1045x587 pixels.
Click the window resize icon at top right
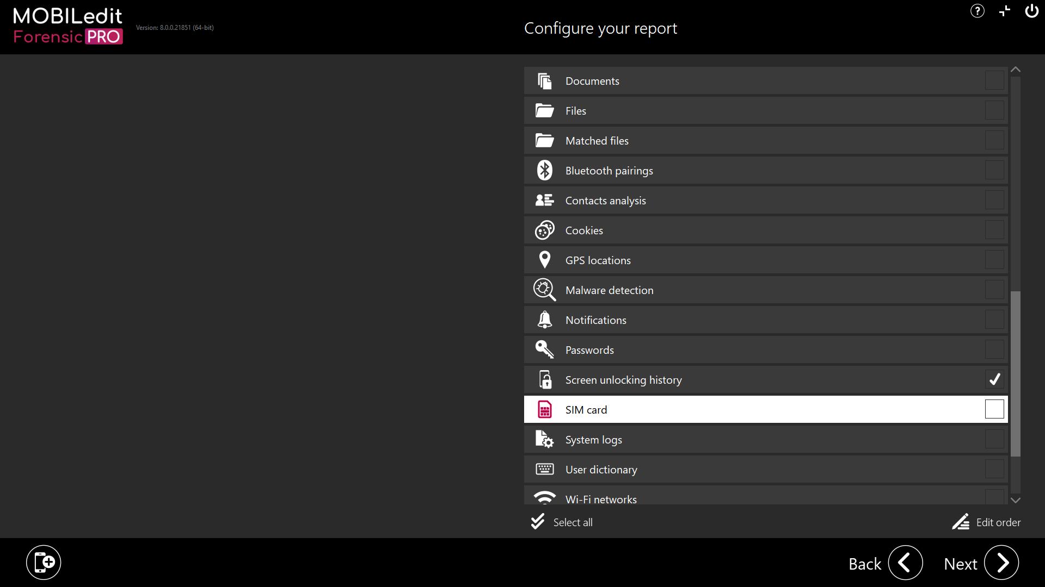[1004, 11]
